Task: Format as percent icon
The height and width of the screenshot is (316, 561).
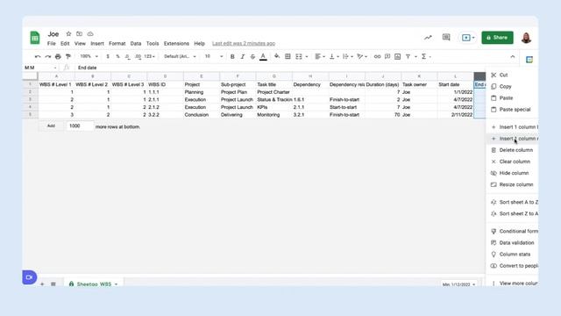Action: click(x=117, y=56)
